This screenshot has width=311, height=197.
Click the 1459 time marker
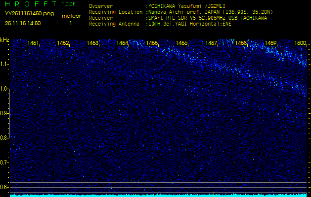(x=271, y=43)
